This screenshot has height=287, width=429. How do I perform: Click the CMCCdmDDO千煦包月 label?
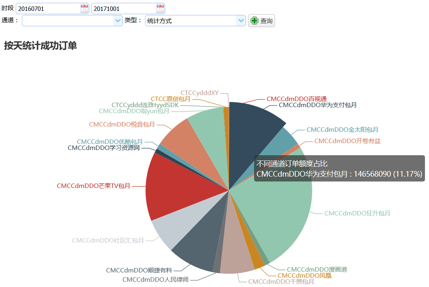pos(281,282)
